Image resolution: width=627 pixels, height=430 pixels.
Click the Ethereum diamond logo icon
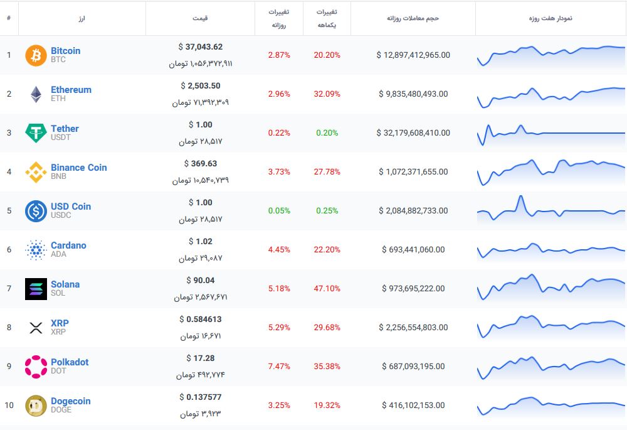click(36, 94)
